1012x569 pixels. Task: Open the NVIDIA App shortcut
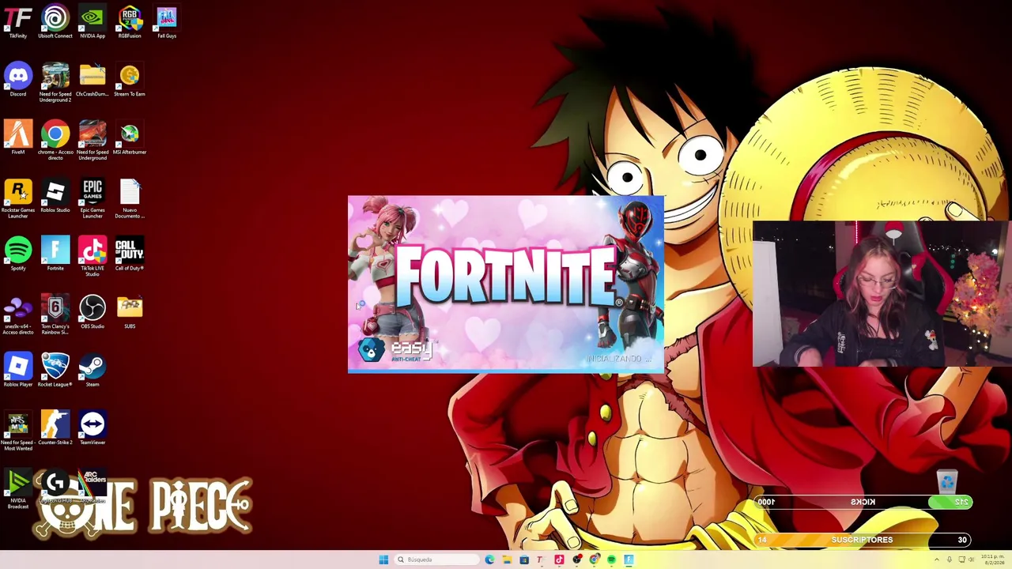tap(93, 21)
